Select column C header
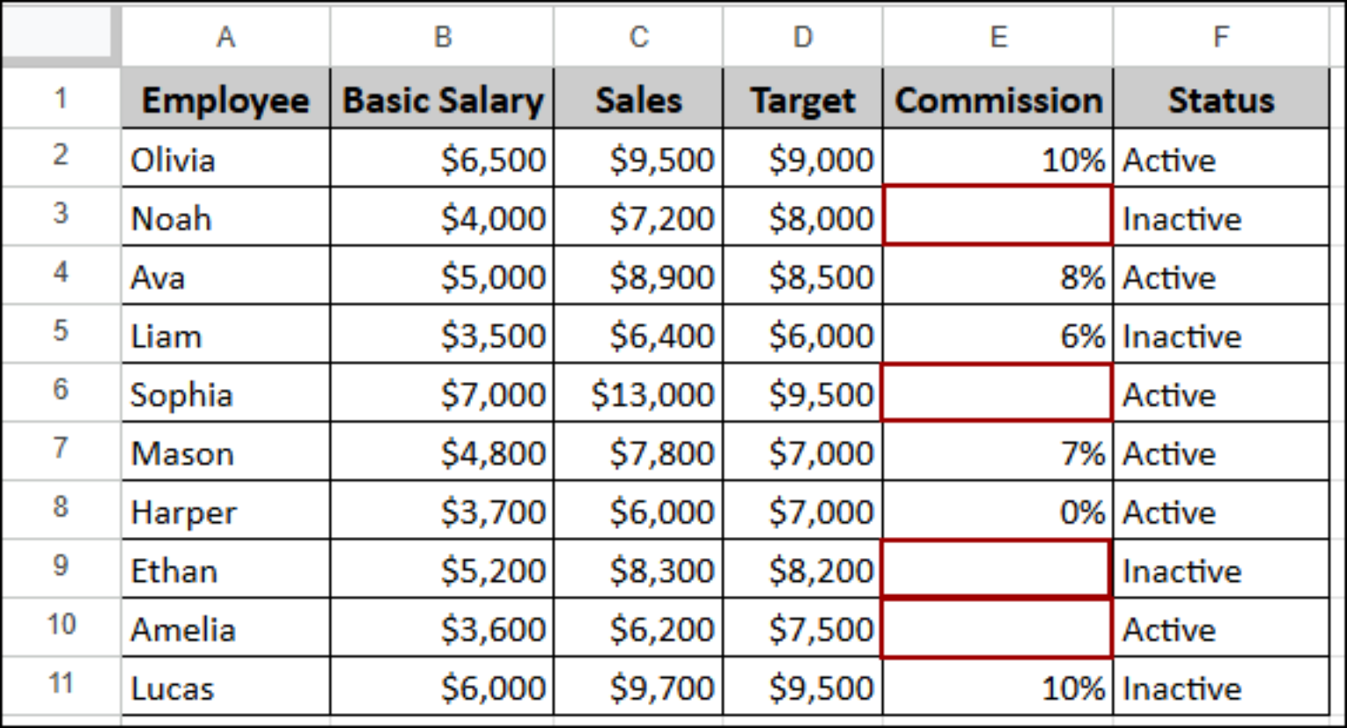The height and width of the screenshot is (728, 1347). click(x=638, y=37)
